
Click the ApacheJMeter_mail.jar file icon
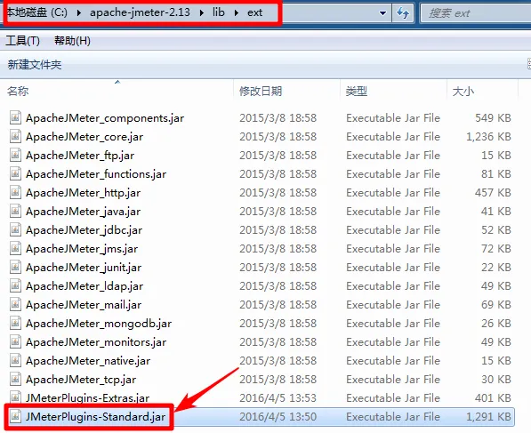tap(15, 305)
